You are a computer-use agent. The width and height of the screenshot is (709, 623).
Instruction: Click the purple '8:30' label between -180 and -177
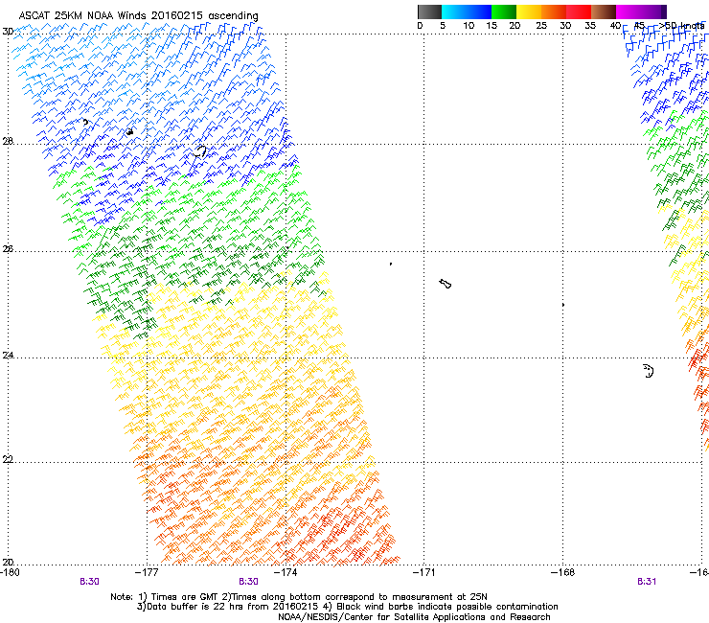[89, 582]
